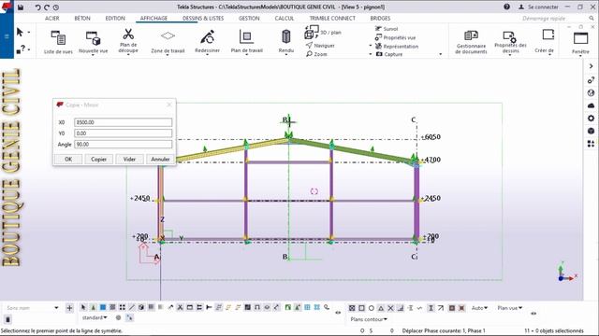The image size is (599, 336).
Task: Click the Naviguer command
Action: coord(320,46)
